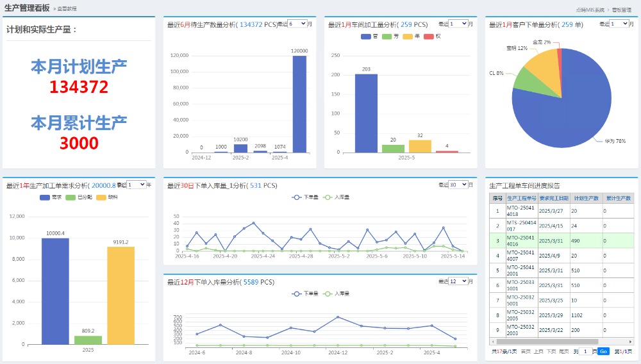Click the 点晴MIS系统 breadcrumb link
This screenshot has width=641, height=364.
tap(590, 10)
